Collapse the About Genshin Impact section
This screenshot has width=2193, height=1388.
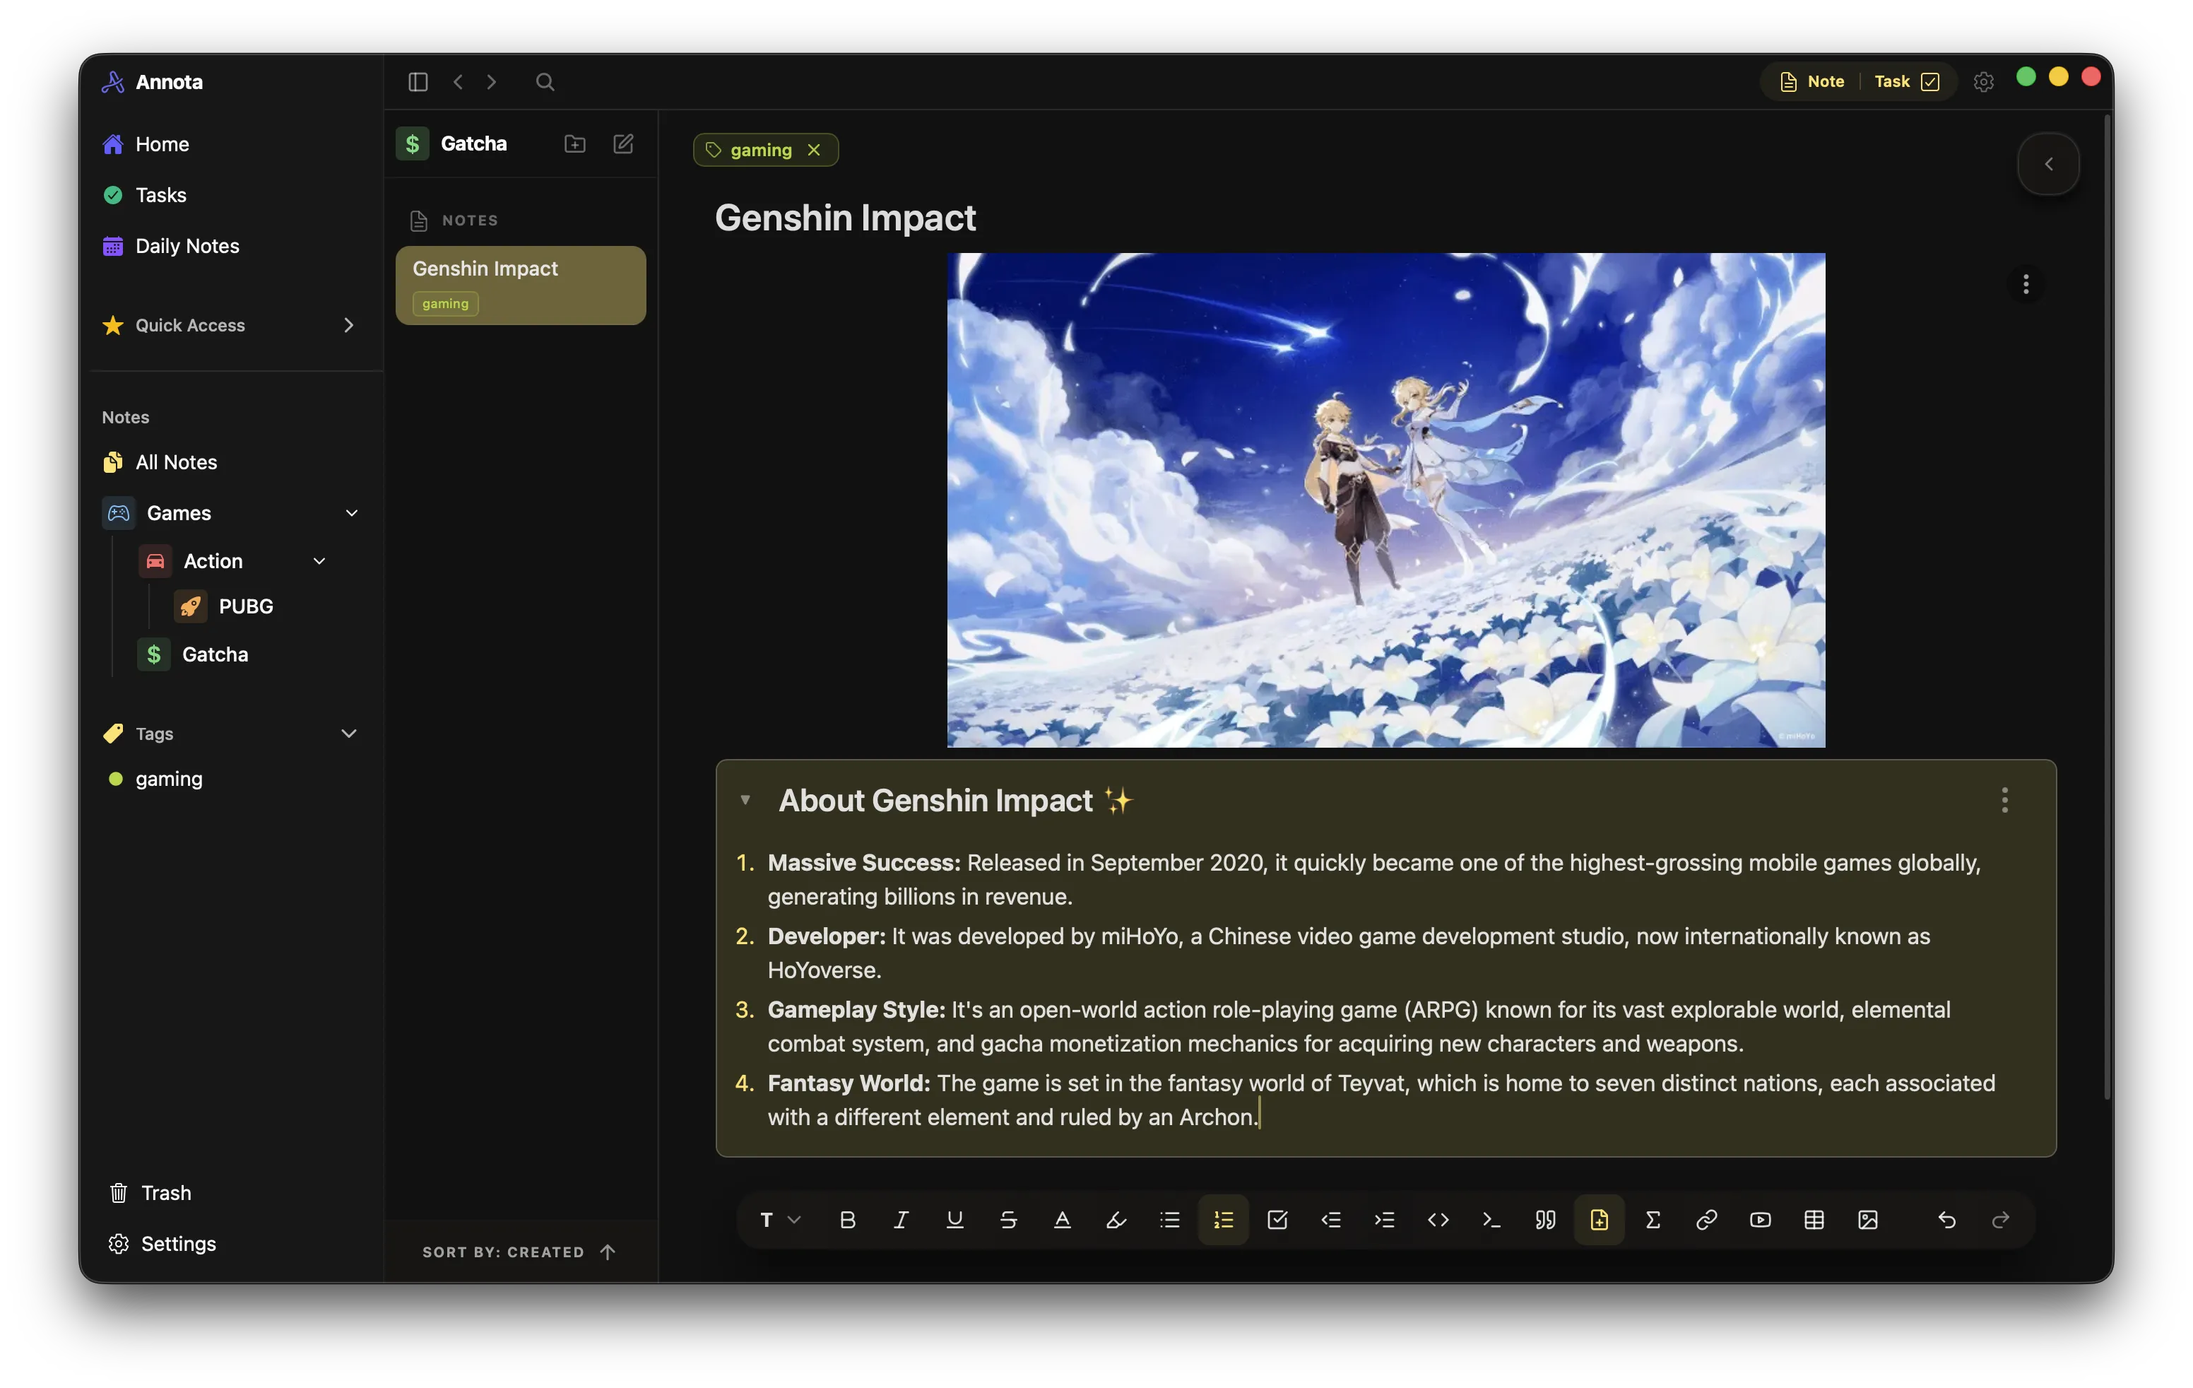[745, 799]
